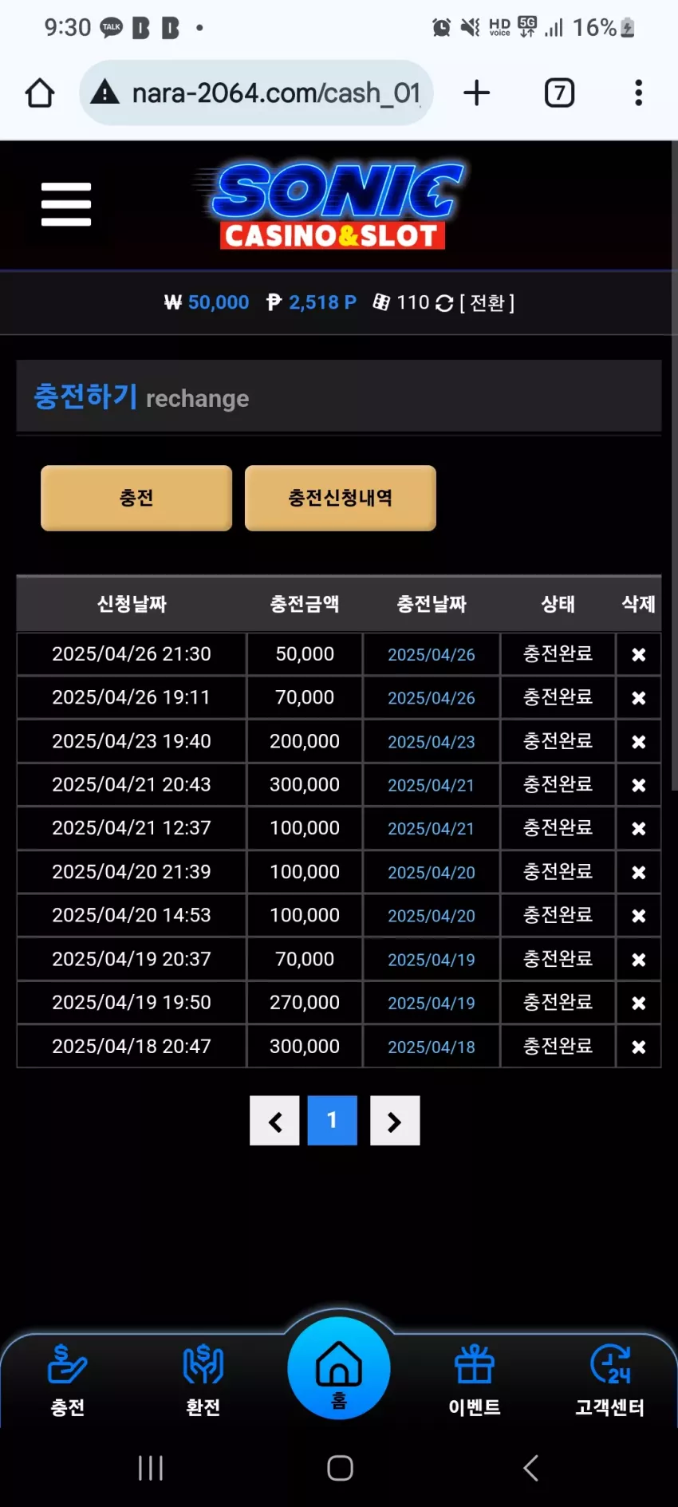Tap the browser home icon
The width and height of the screenshot is (678, 1507).
click(40, 93)
